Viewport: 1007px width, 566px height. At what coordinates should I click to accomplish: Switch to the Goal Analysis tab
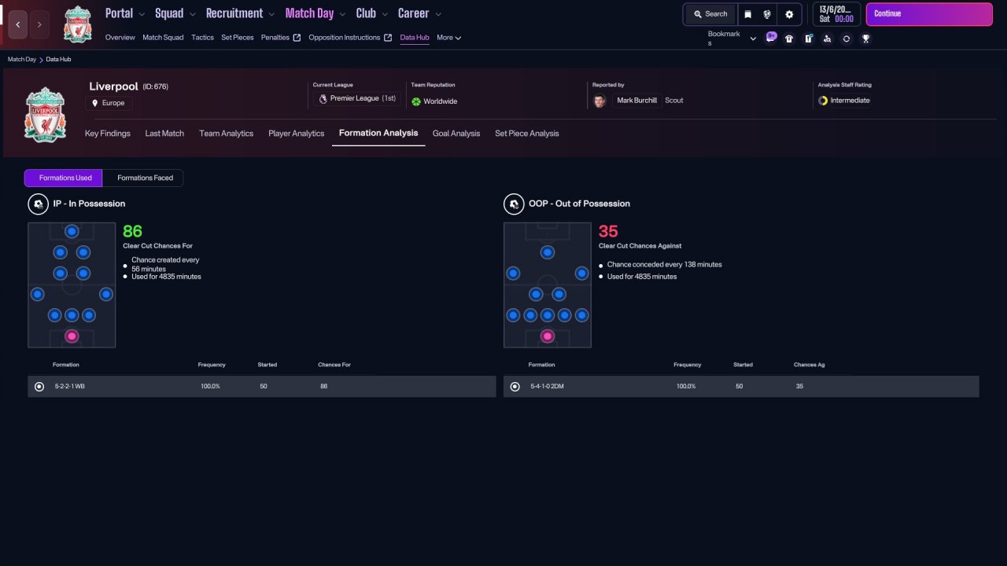456,134
